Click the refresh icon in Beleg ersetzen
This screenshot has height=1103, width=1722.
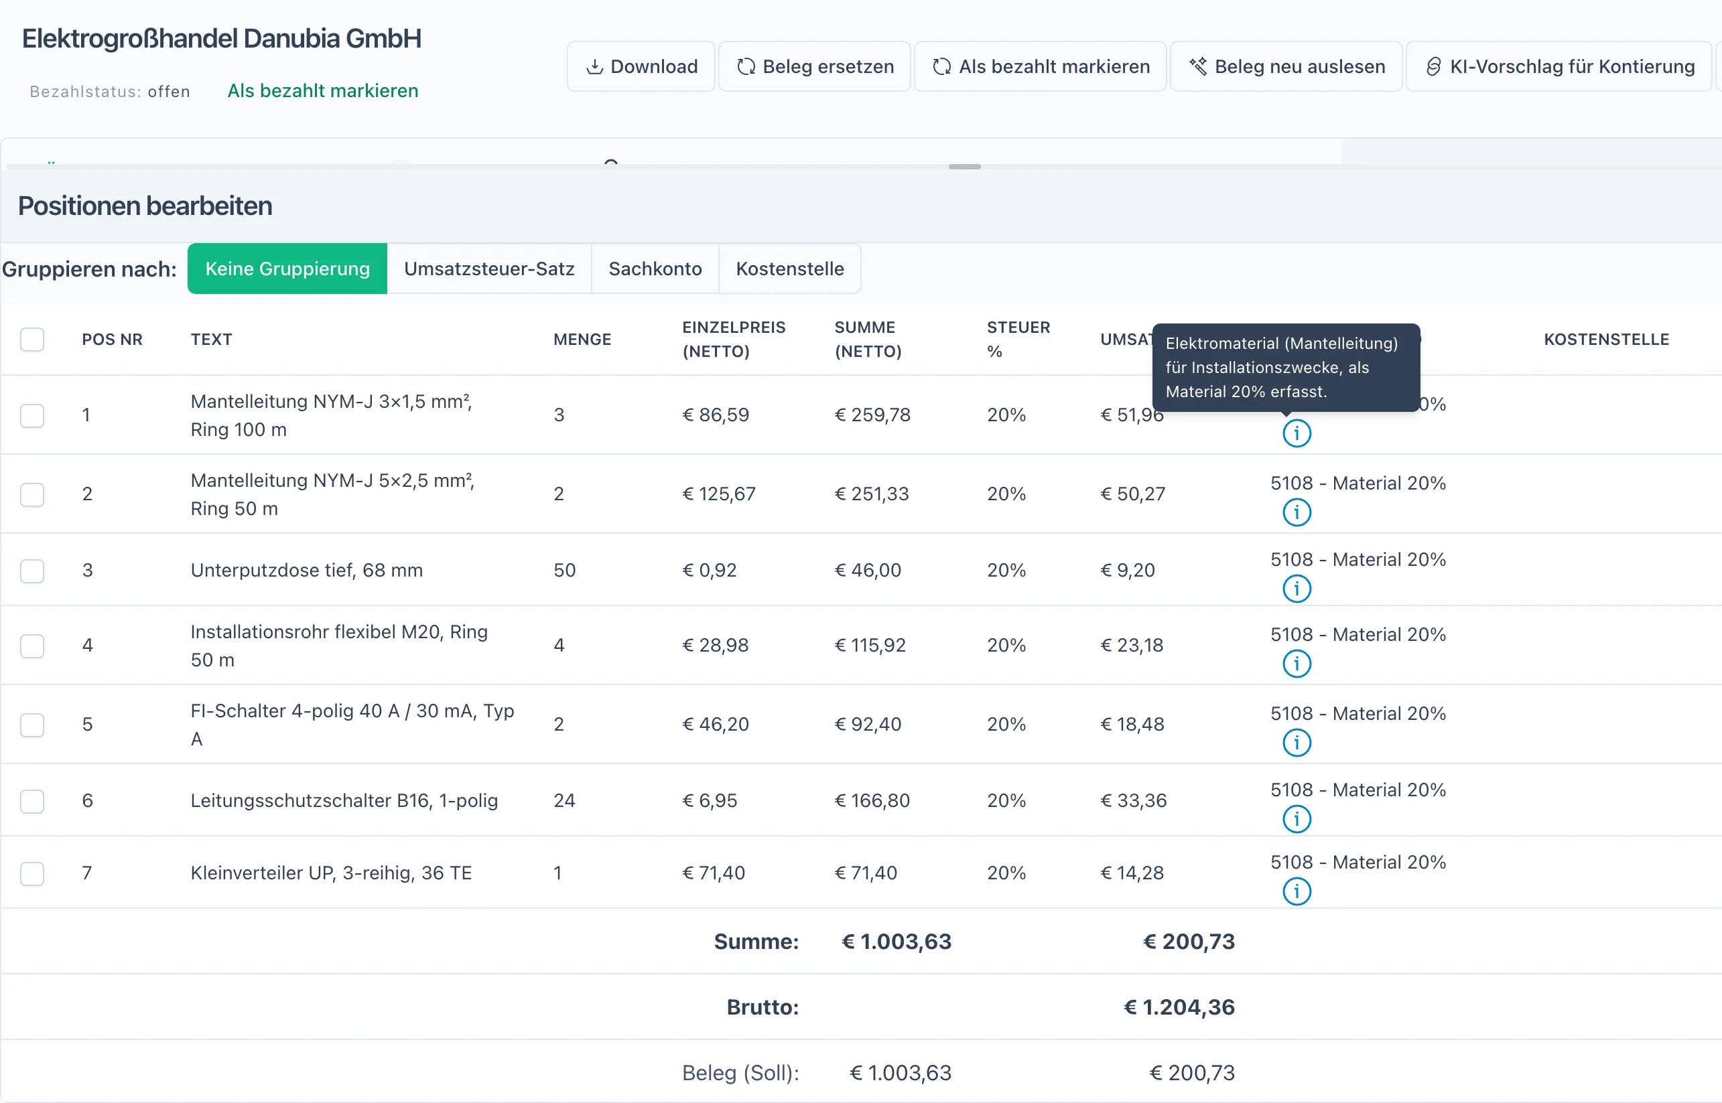coord(746,66)
